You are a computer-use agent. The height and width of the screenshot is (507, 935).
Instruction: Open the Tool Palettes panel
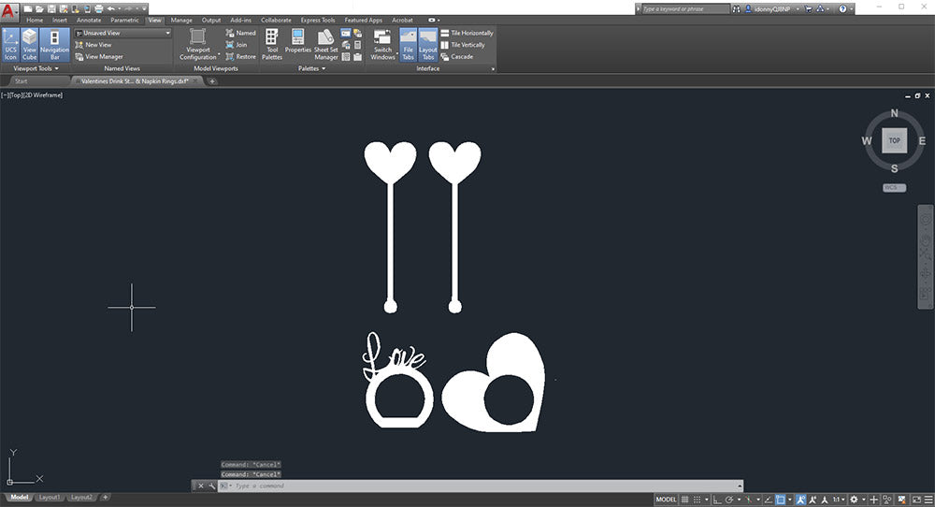pos(271,44)
